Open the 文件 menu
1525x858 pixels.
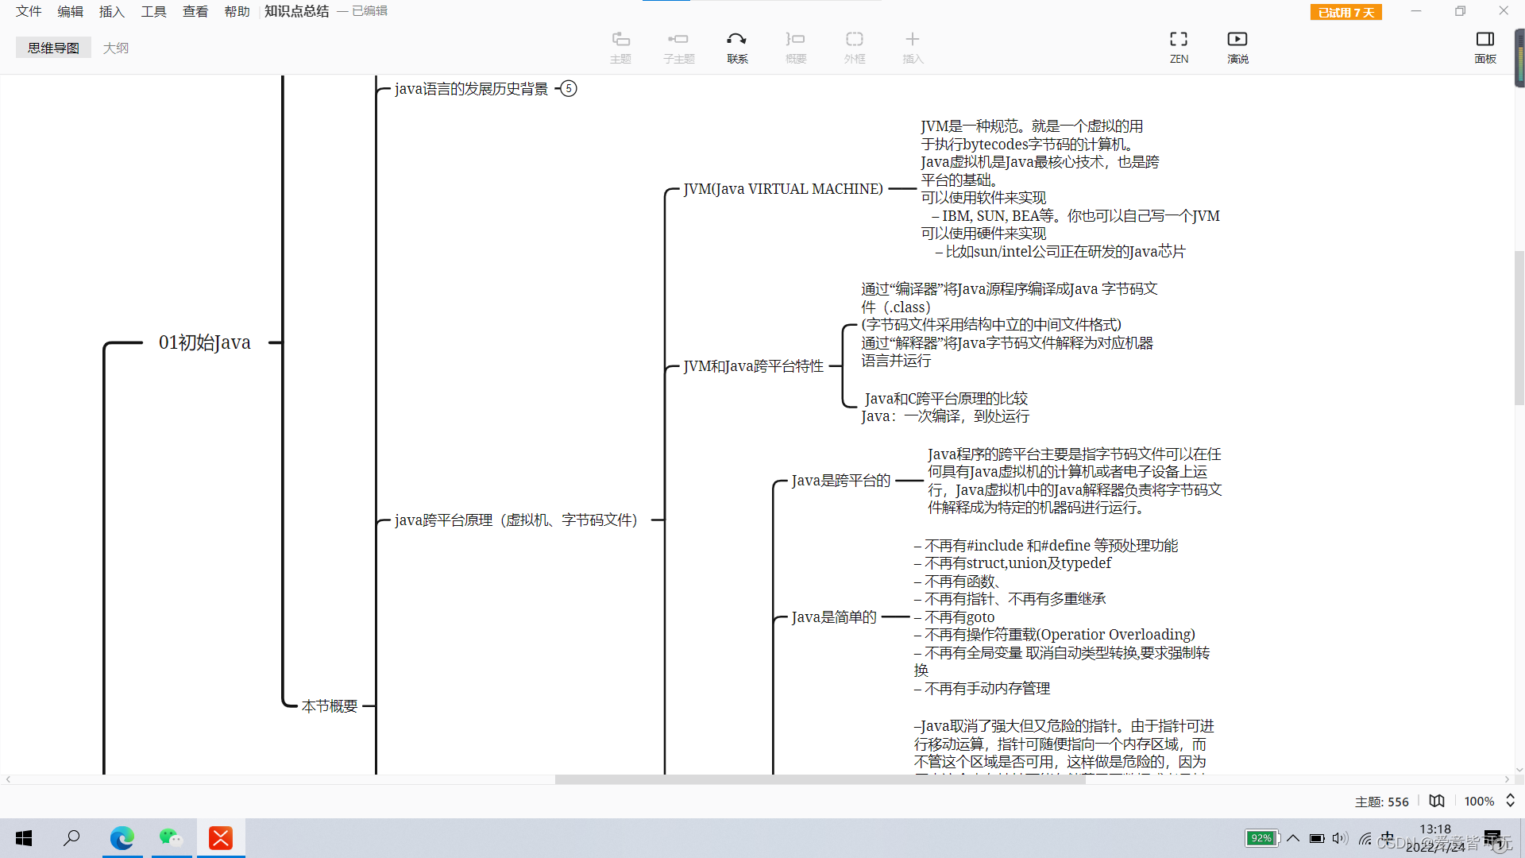[29, 11]
